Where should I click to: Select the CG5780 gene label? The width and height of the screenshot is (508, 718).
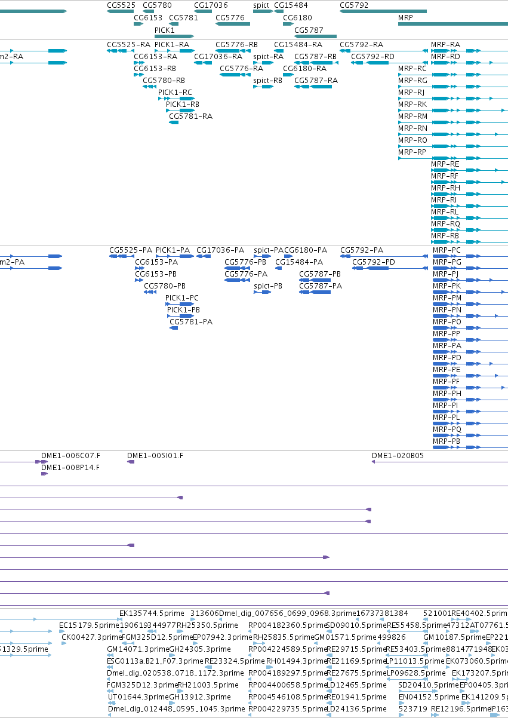point(157,5)
